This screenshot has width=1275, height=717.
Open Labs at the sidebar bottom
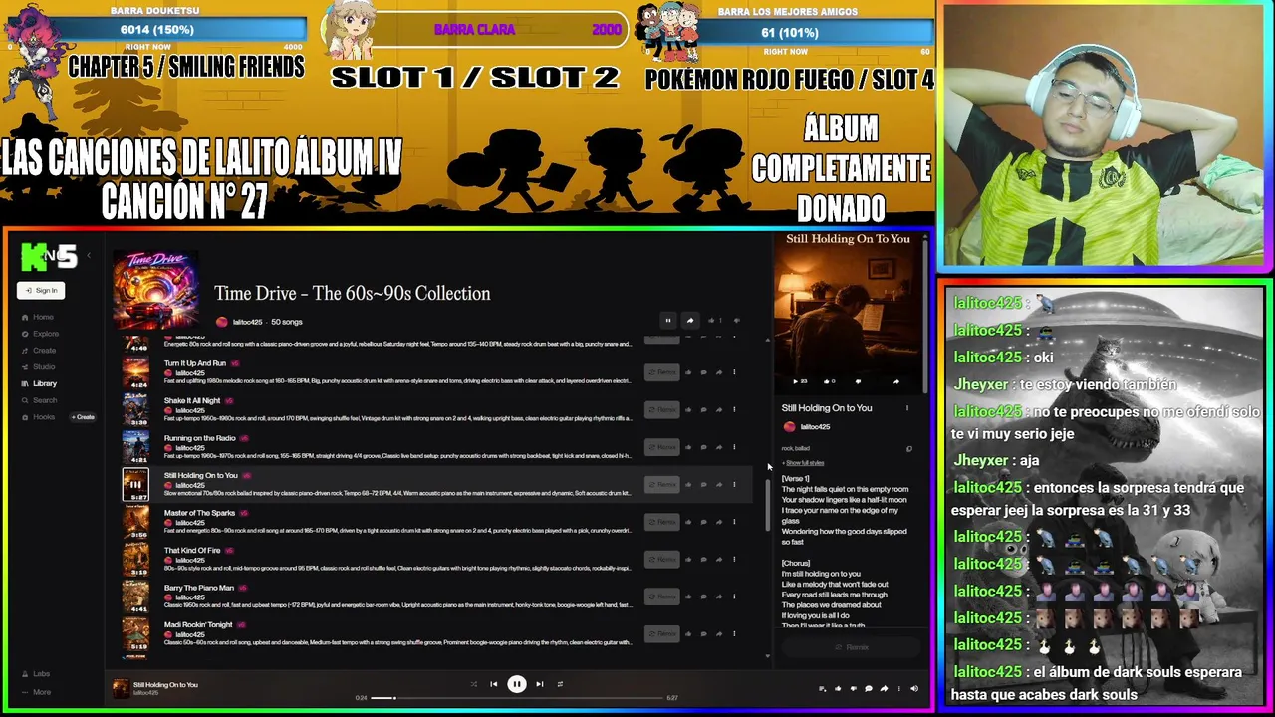(36, 674)
